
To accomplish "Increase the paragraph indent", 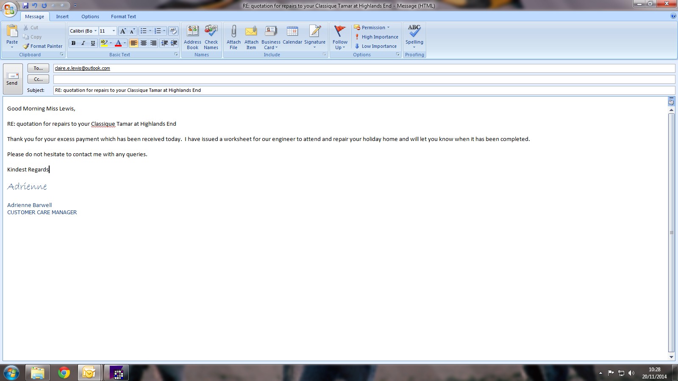I will 174,43.
